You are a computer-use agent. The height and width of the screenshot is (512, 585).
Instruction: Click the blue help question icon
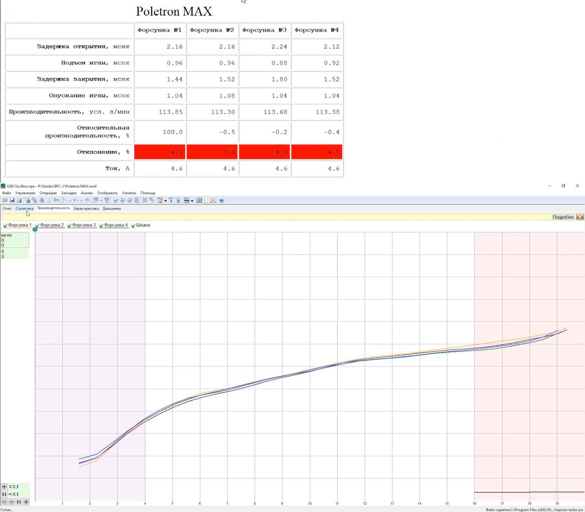tap(222, 200)
